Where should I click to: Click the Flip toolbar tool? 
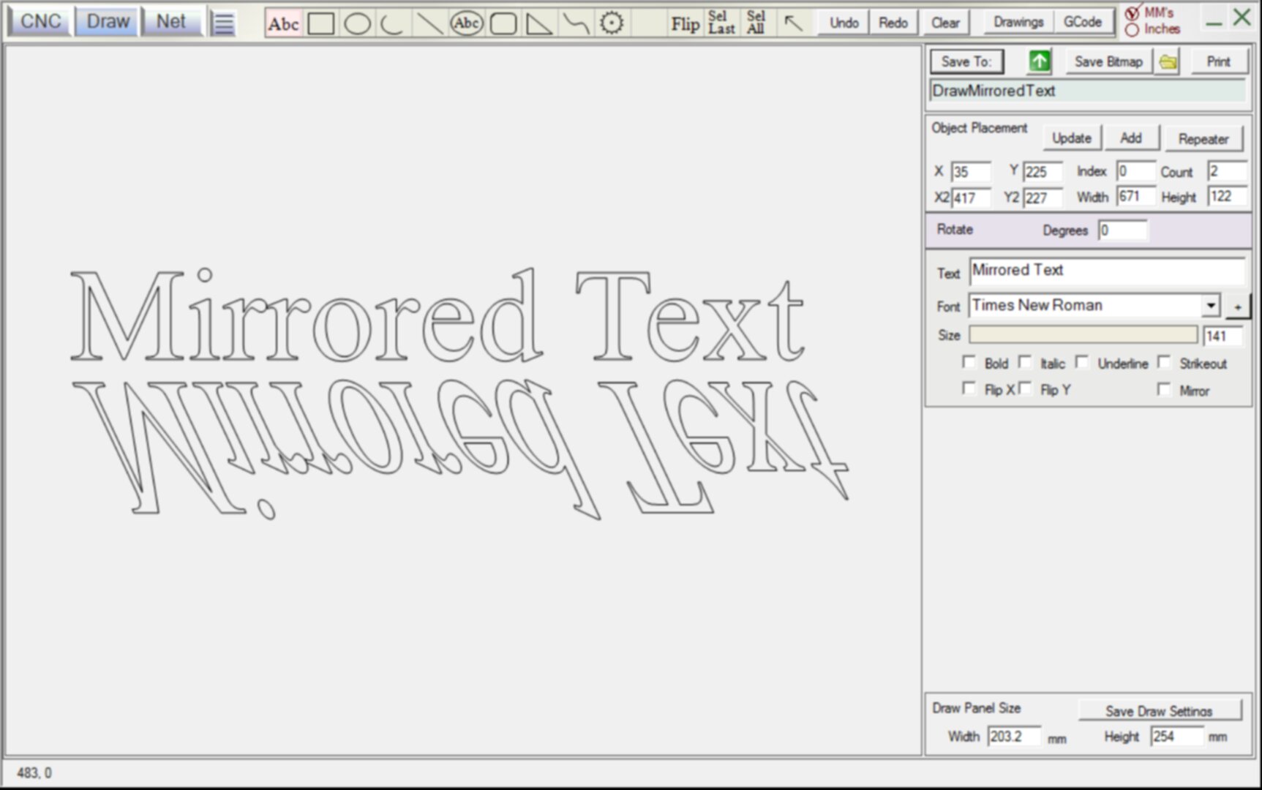click(x=685, y=24)
